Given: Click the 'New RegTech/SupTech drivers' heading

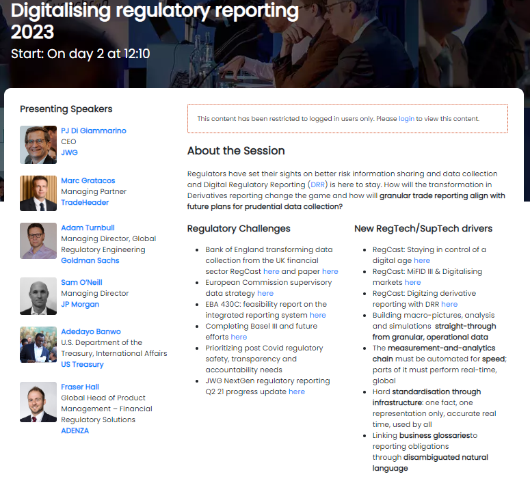Looking at the screenshot, I should [423, 229].
